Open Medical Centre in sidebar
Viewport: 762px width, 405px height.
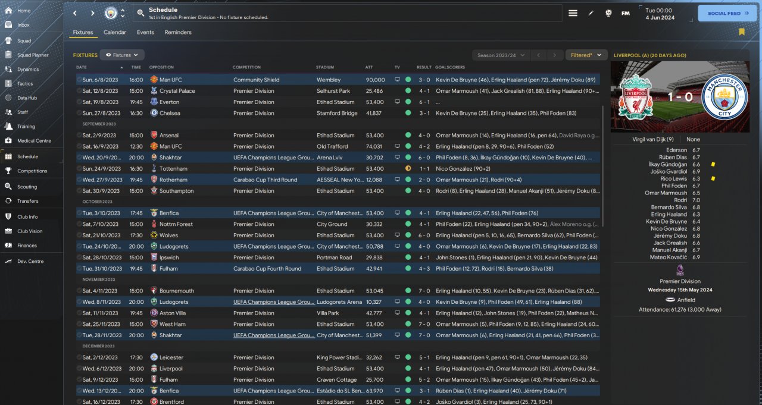[x=34, y=141]
